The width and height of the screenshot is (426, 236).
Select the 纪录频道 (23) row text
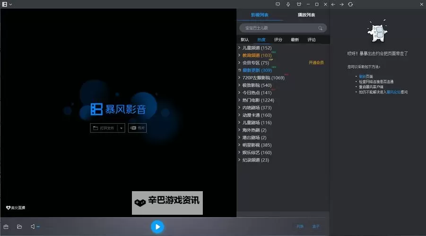(255, 160)
